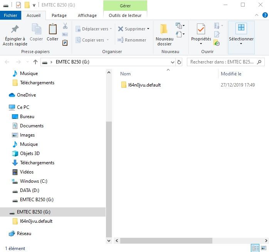This screenshot has width=269, height=252.
Task: Go up one folder level
Action: (x=35, y=62)
